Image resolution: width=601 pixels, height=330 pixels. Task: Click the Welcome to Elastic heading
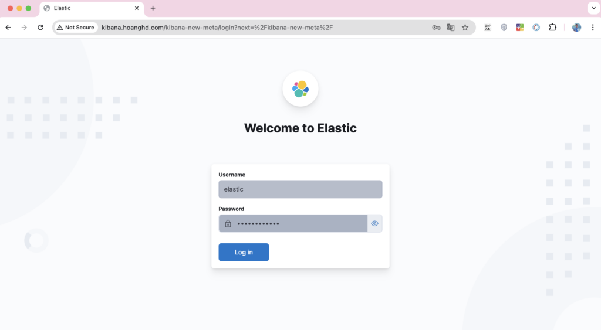pos(300,128)
